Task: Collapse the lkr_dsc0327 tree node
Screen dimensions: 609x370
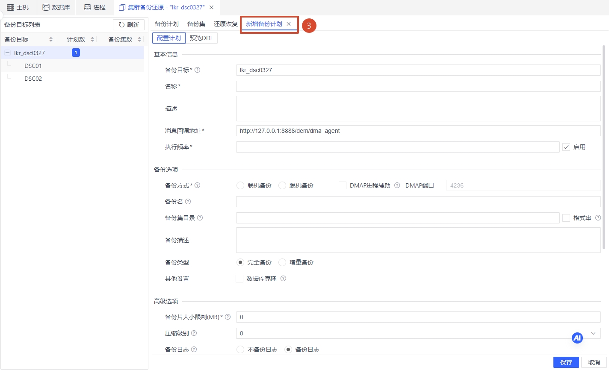Action: coord(7,53)
